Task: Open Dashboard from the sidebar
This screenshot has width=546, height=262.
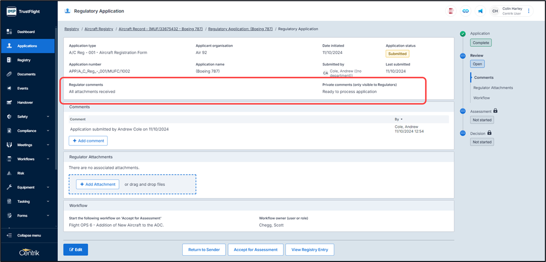Action: (x=26, y=32)
